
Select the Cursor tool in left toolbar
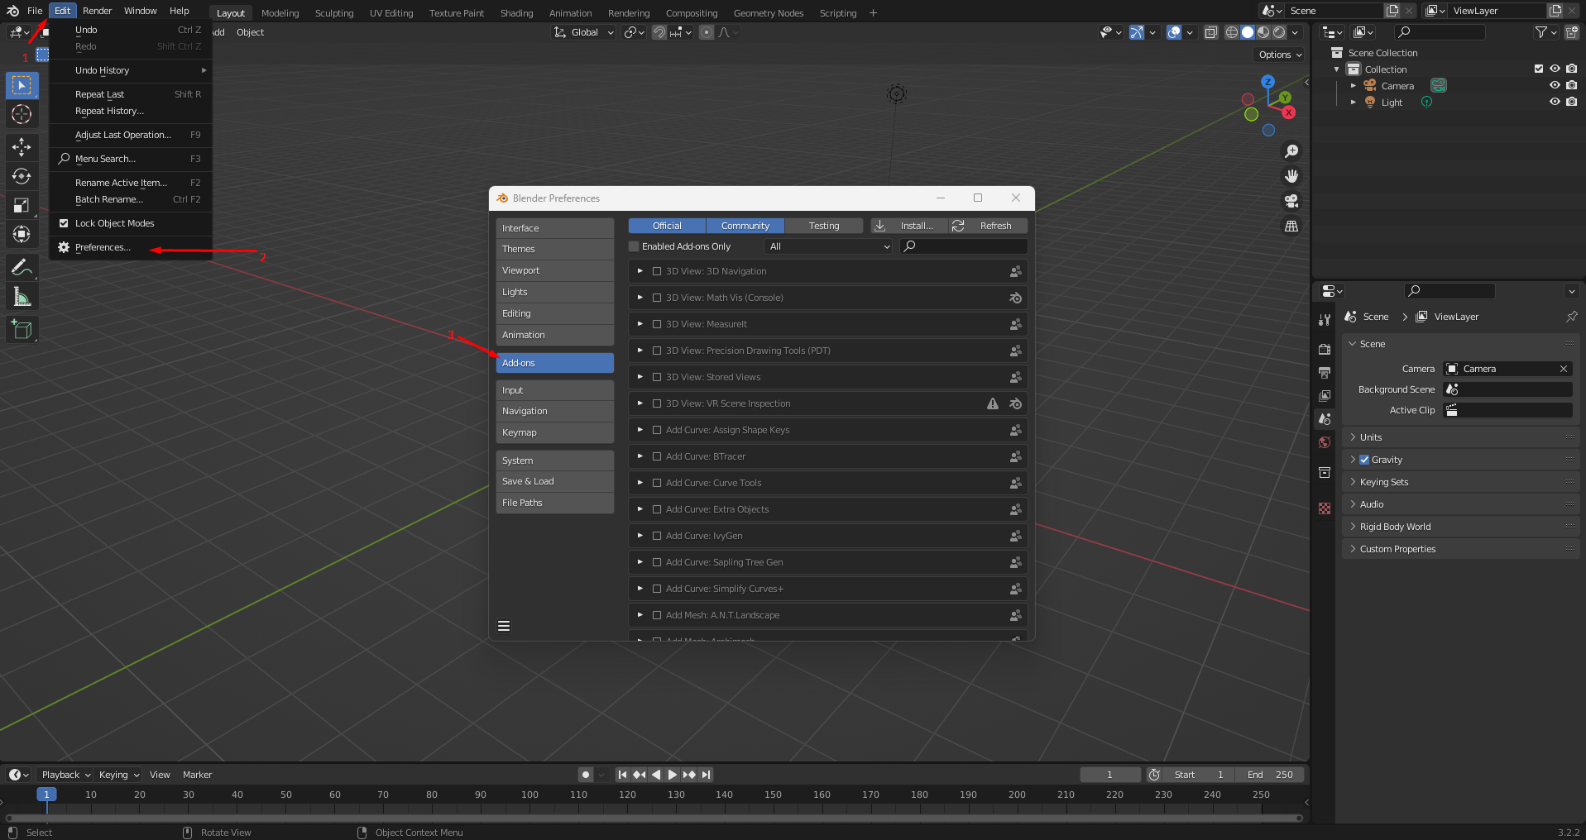coord(22,114)
